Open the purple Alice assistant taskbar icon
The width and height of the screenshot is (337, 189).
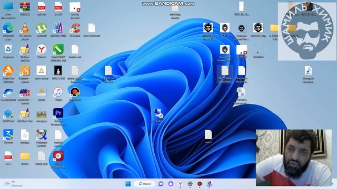pos(171,184)
